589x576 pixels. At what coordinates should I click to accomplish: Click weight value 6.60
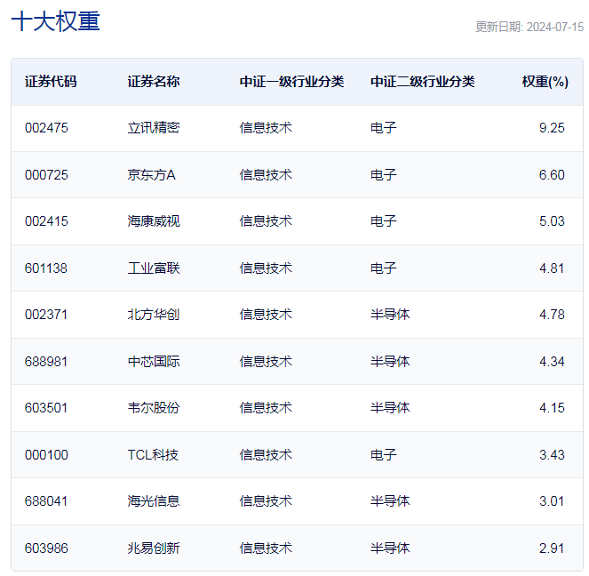point(552,175)
